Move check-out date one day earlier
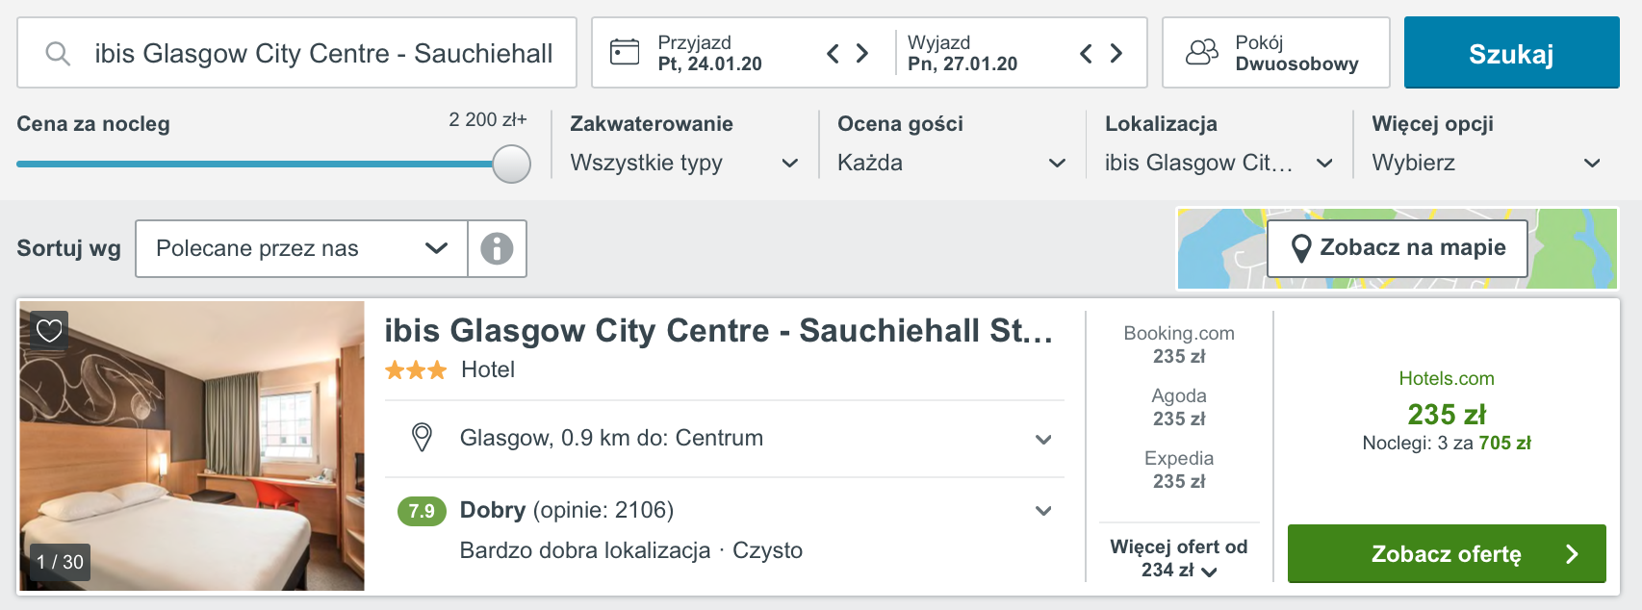This screenshot has width=1642, height=610. pos(1086,53)
